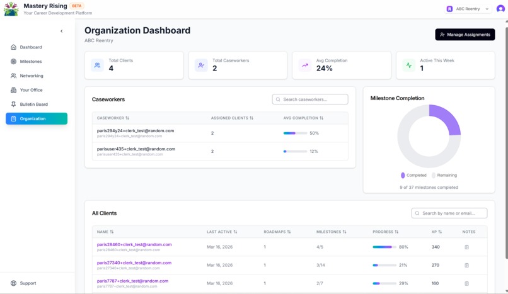The width and height of the screenshot is (508, 294).
Task: Click the 21% progress bar for paris27340
Action: click(384, 265)
